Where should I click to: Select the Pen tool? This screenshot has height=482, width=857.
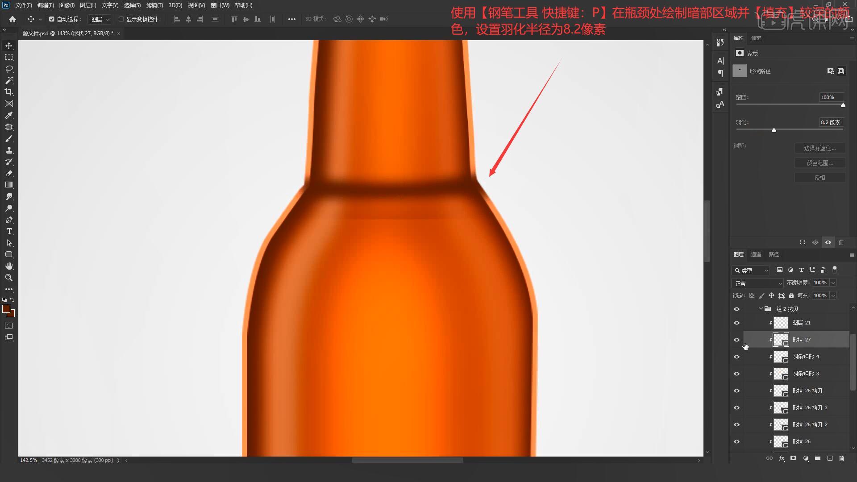click(9, 220)
